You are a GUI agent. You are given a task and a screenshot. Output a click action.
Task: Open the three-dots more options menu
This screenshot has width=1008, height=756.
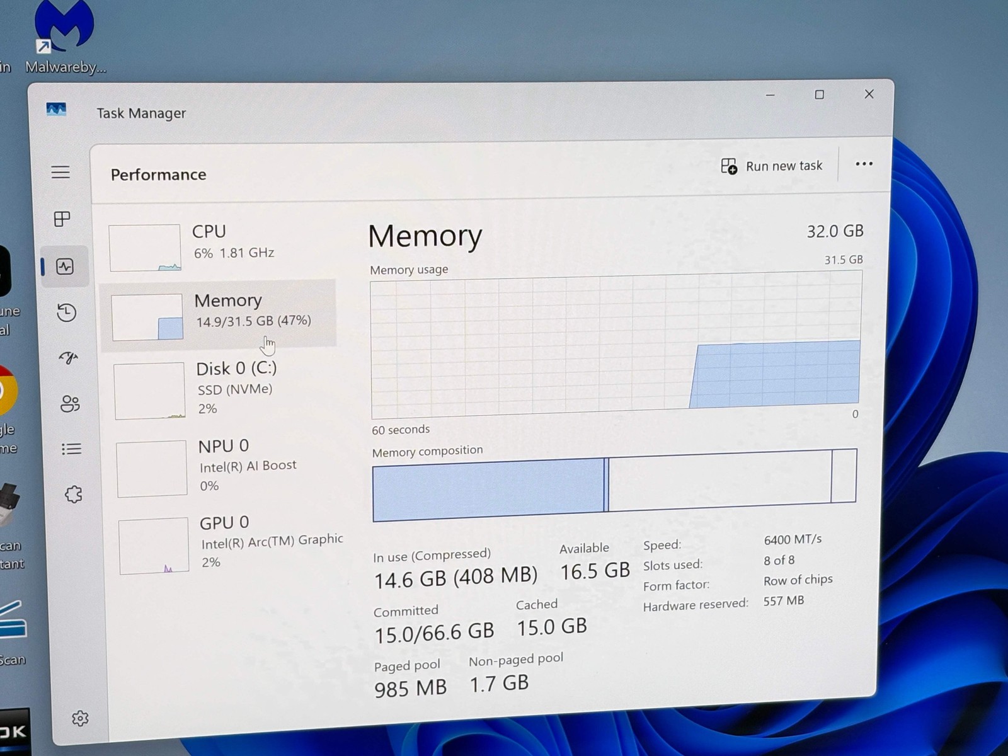click(864, 164)
